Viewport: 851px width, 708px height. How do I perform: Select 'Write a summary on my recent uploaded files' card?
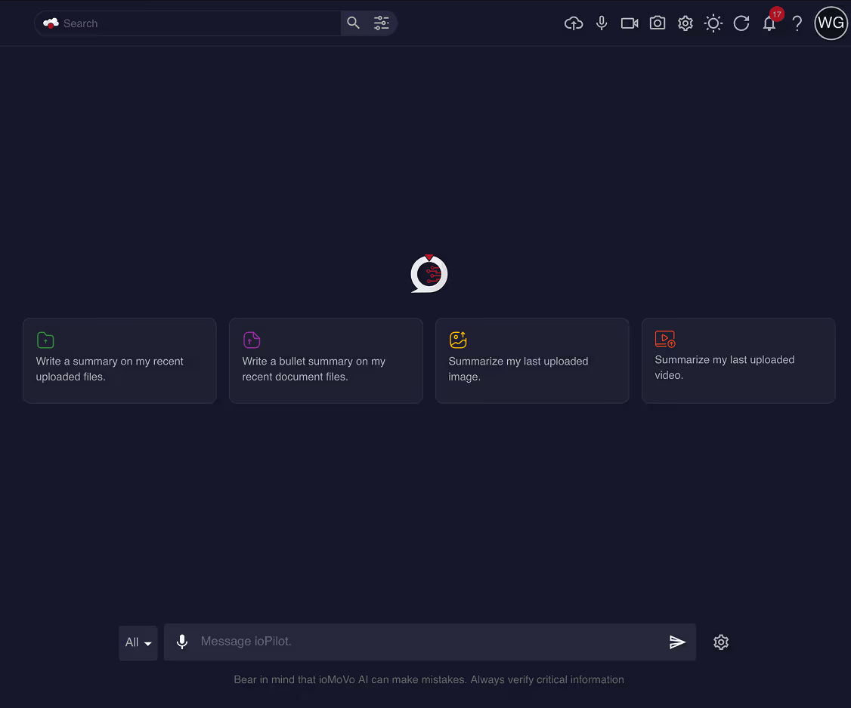tap(119, 361)
